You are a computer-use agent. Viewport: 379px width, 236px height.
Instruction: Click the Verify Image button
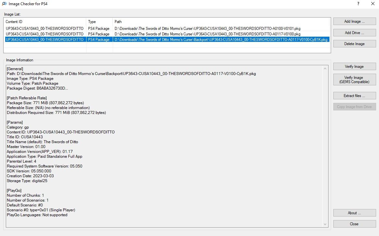pyautogui.click(x=354, y=67)
